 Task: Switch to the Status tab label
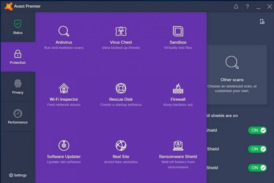pos(18,33)
